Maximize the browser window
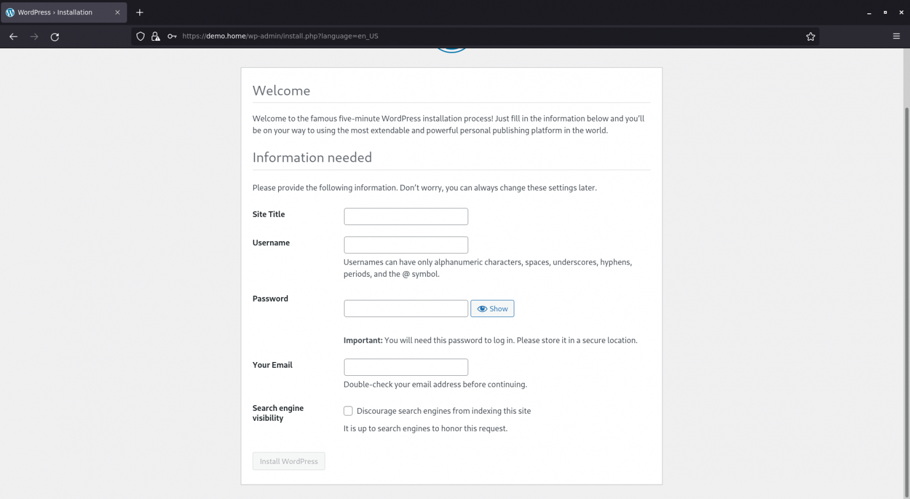 (x=885, y=12)
